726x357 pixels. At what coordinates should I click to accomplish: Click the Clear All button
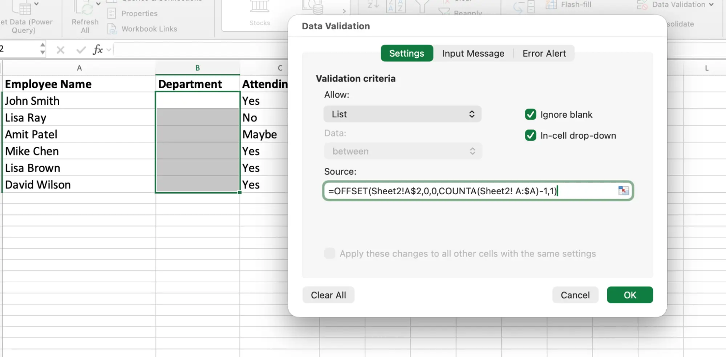point(328,295)
